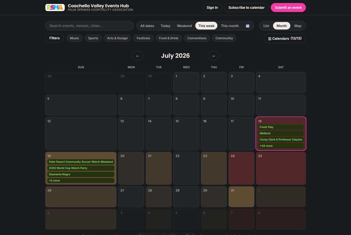Toggle the Arts & Design filter

pyautogui.click(x=117, y=38)
